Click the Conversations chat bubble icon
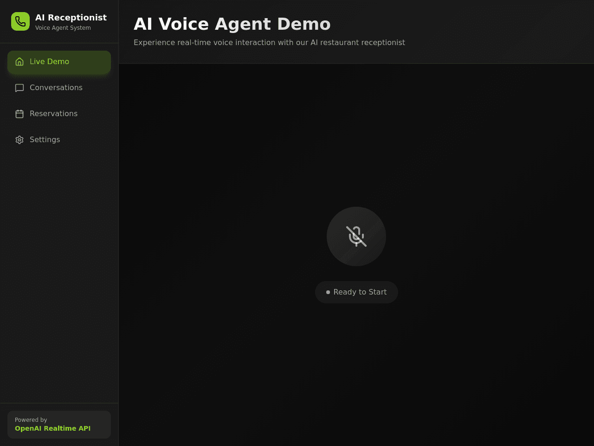The width and height of the screenshot is (594, 446). click(19, 88)
